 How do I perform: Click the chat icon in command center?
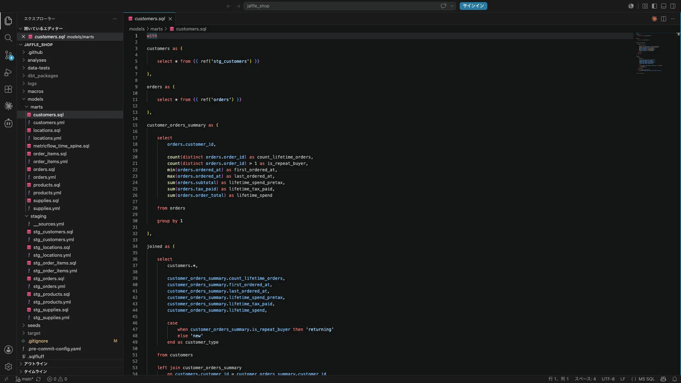(443, 6)
